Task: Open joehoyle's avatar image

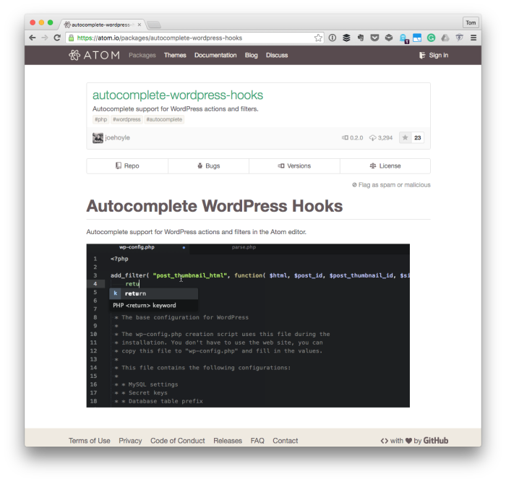Action: [98, 138]
